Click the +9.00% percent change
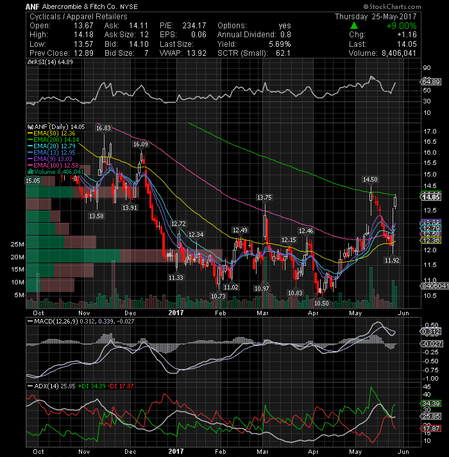The width and height of the screenshot is (449, 457). click(402, 26)
